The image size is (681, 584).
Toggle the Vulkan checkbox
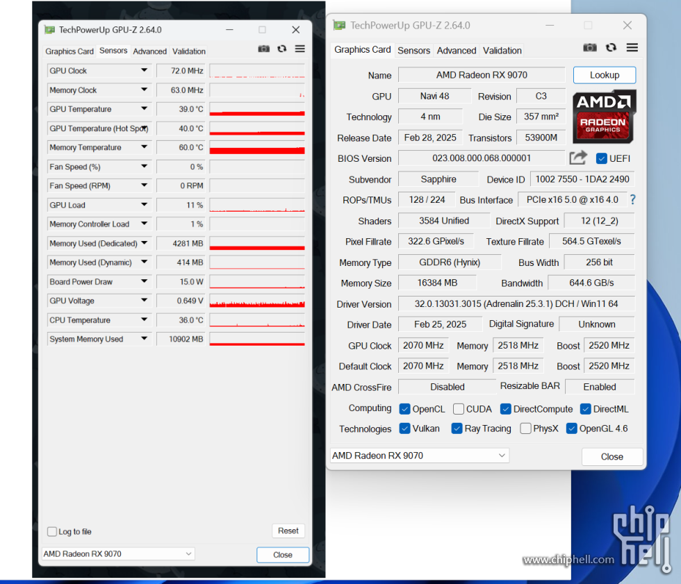click(404, 428)
